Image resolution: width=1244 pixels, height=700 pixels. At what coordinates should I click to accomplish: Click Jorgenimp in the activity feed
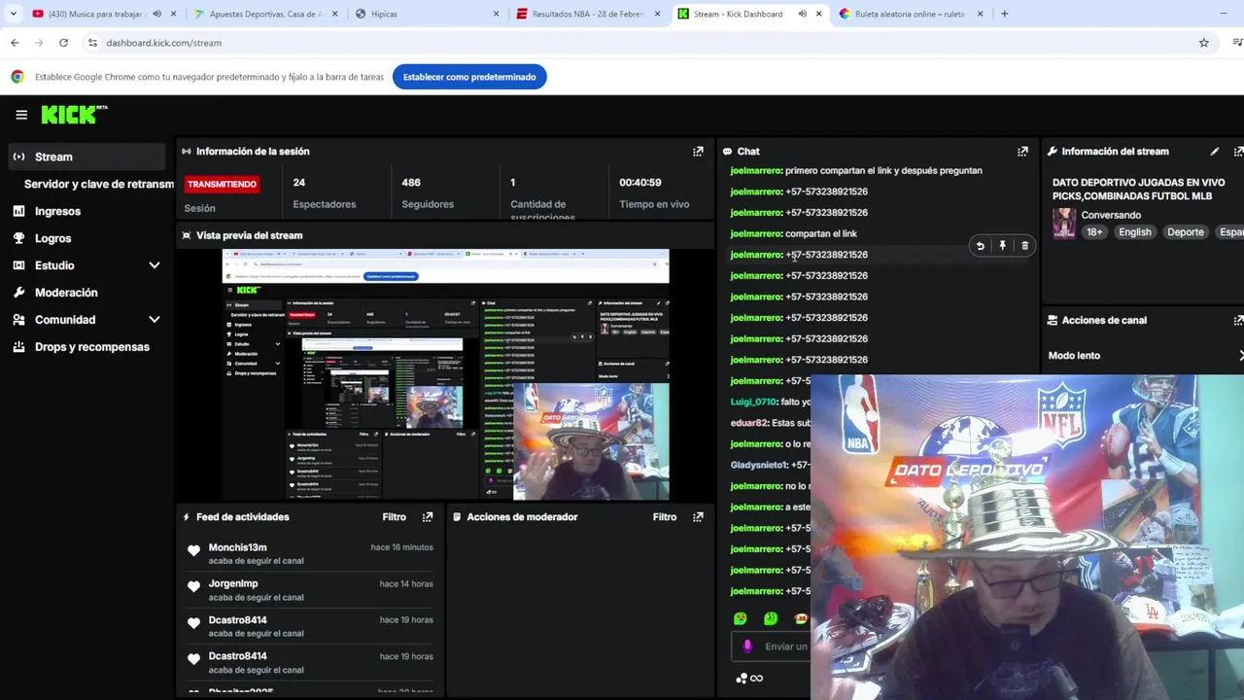(x=233, y=583)
